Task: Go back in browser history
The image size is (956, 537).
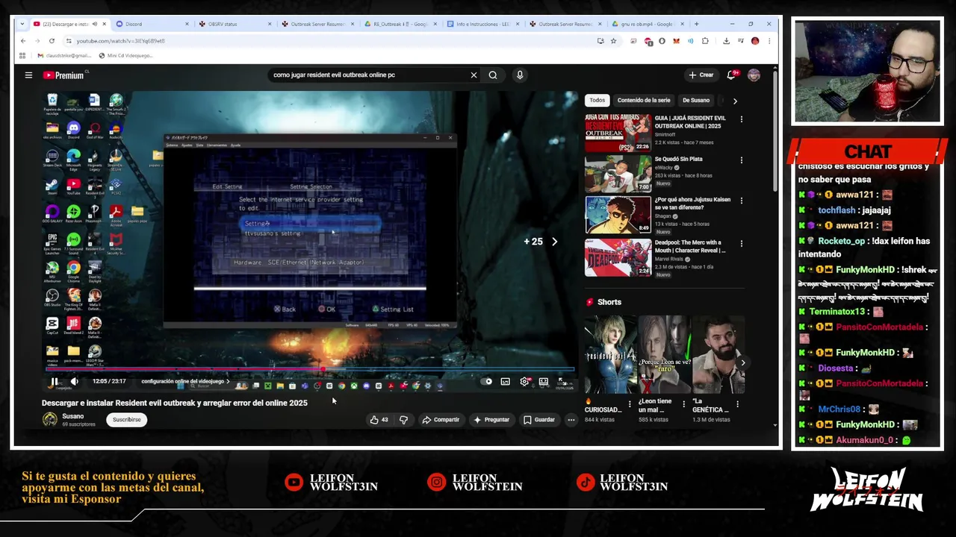Action: (23, 41)
